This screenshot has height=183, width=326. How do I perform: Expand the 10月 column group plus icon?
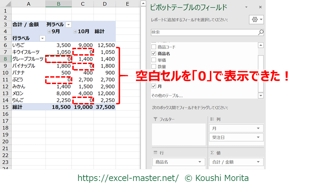[x=75, y=32]
